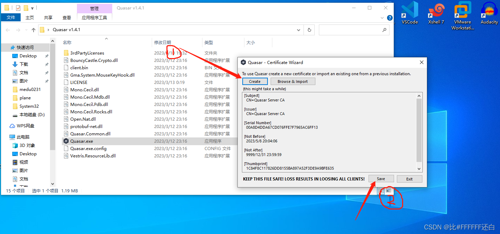Click scroll-up arrow of certificate details box
The image size is (500, 234).
[x=419, y=95]
